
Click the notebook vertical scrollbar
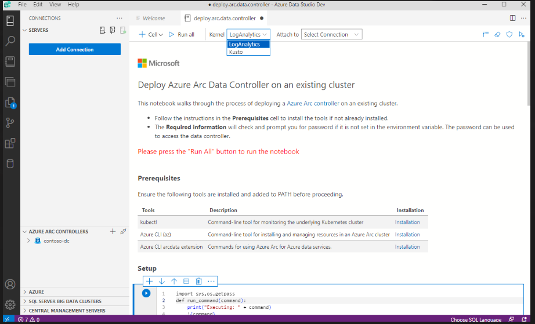coord(529,73)
